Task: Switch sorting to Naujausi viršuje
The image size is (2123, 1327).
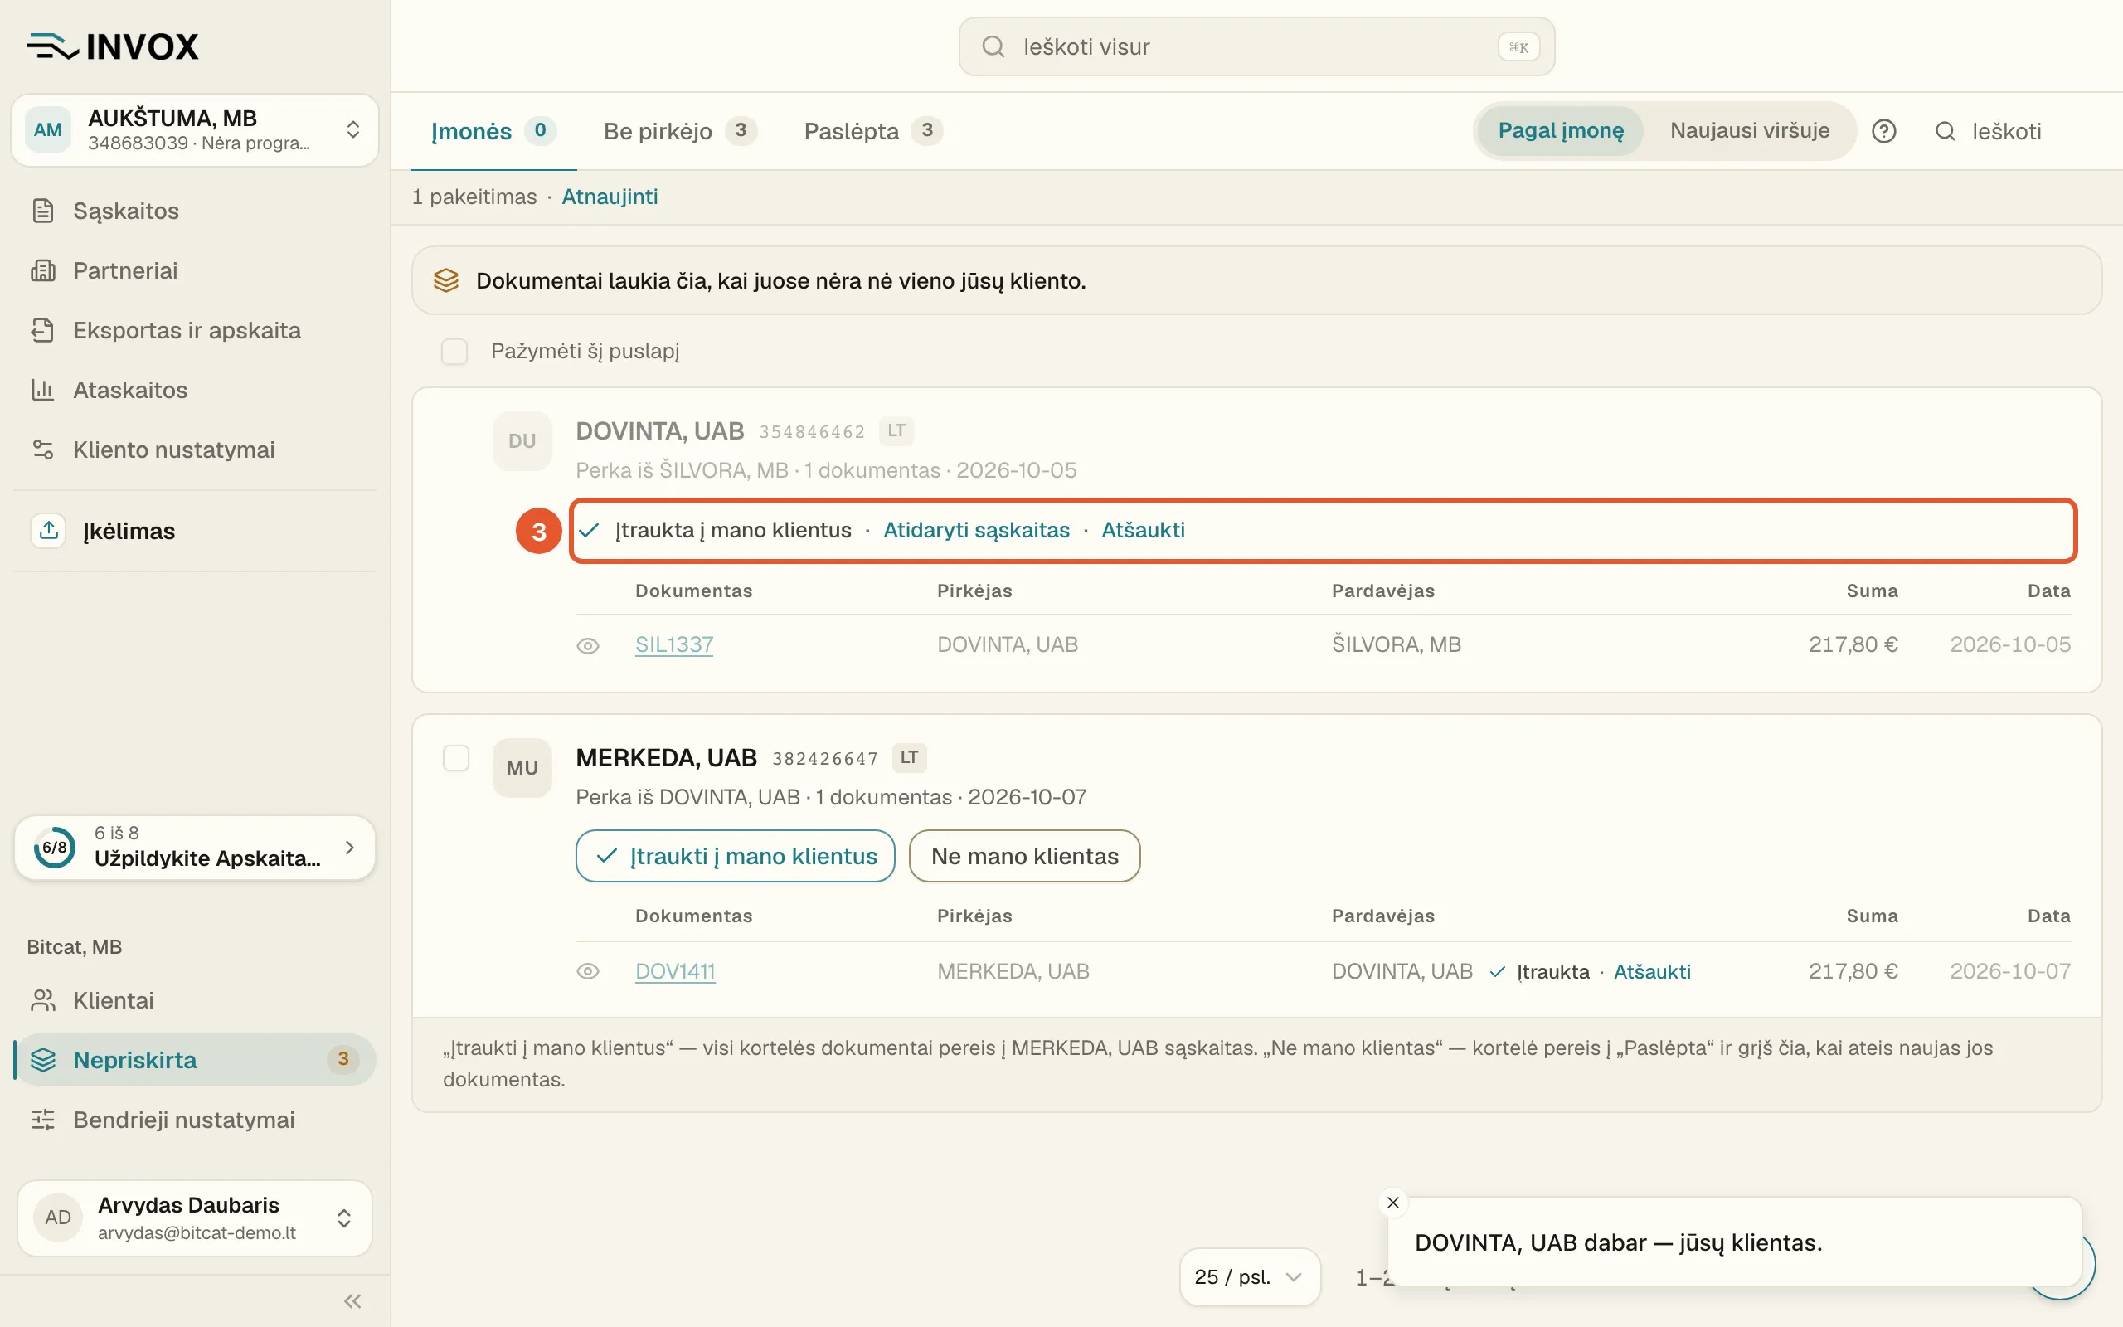Action: pyautogui.click(x=1749, y=131)
